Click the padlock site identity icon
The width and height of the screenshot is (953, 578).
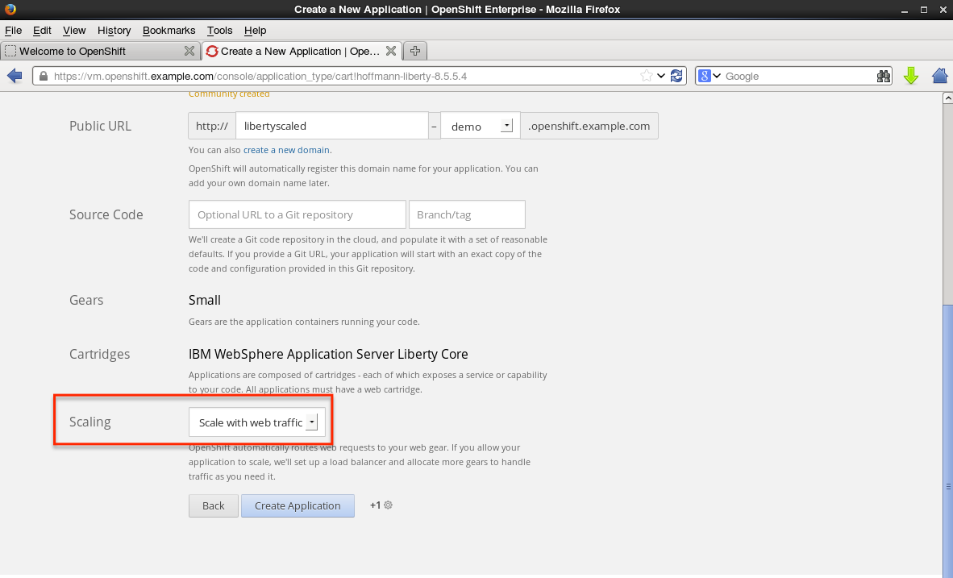[x=44, y=76]
